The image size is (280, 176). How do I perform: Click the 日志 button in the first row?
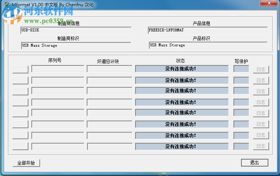pyautogui.click(x=261, y=69)
